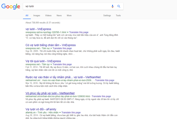Viewport: 177px width, 119px height.
Task: Translate the 'vợ lười - VnExpress' page
Action: (79, 32)
